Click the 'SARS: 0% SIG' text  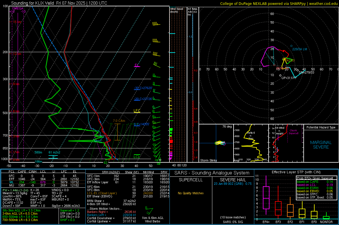pyautogui.click(x=233, y=222)
